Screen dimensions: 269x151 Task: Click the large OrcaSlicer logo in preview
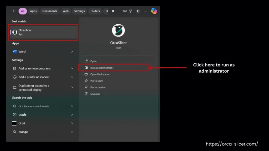tap(118, 30)
